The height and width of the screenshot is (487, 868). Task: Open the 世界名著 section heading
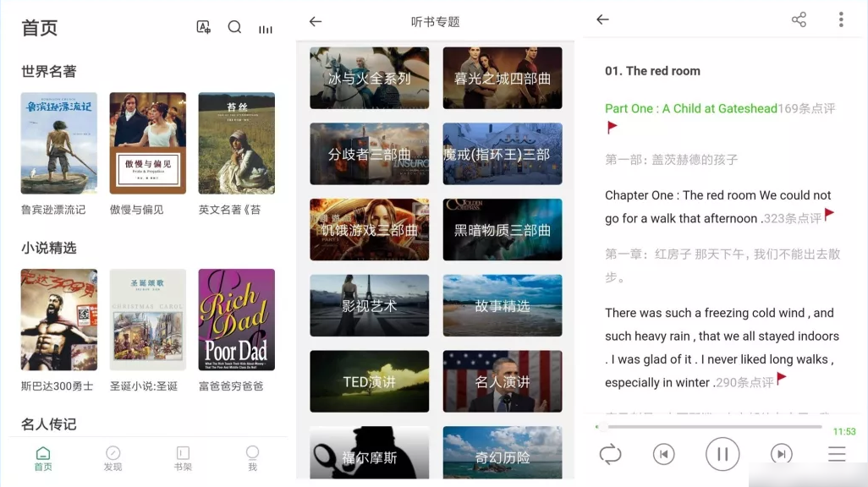click(x=49, y=71)
